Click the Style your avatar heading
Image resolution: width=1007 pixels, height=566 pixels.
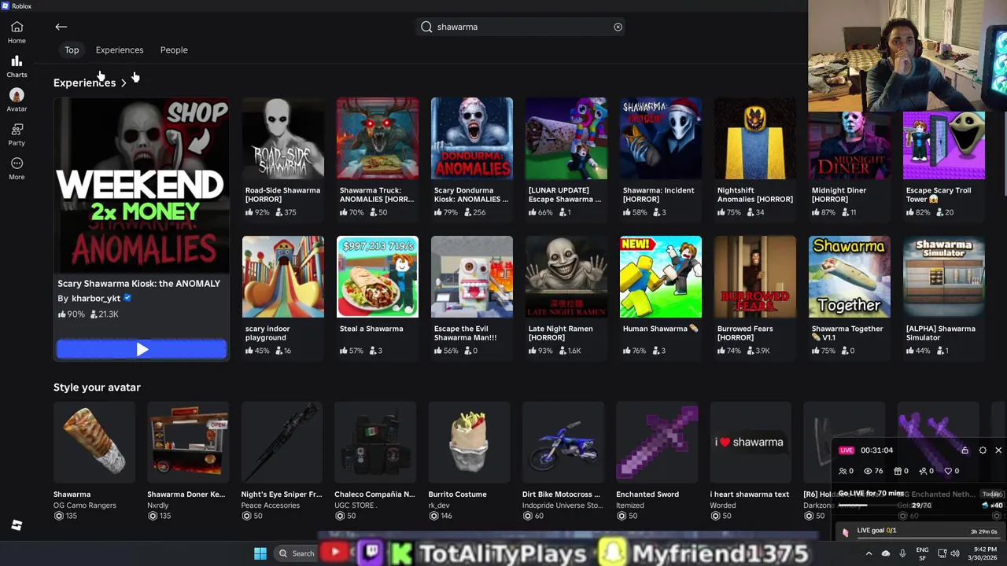click(x=97, y=388)
